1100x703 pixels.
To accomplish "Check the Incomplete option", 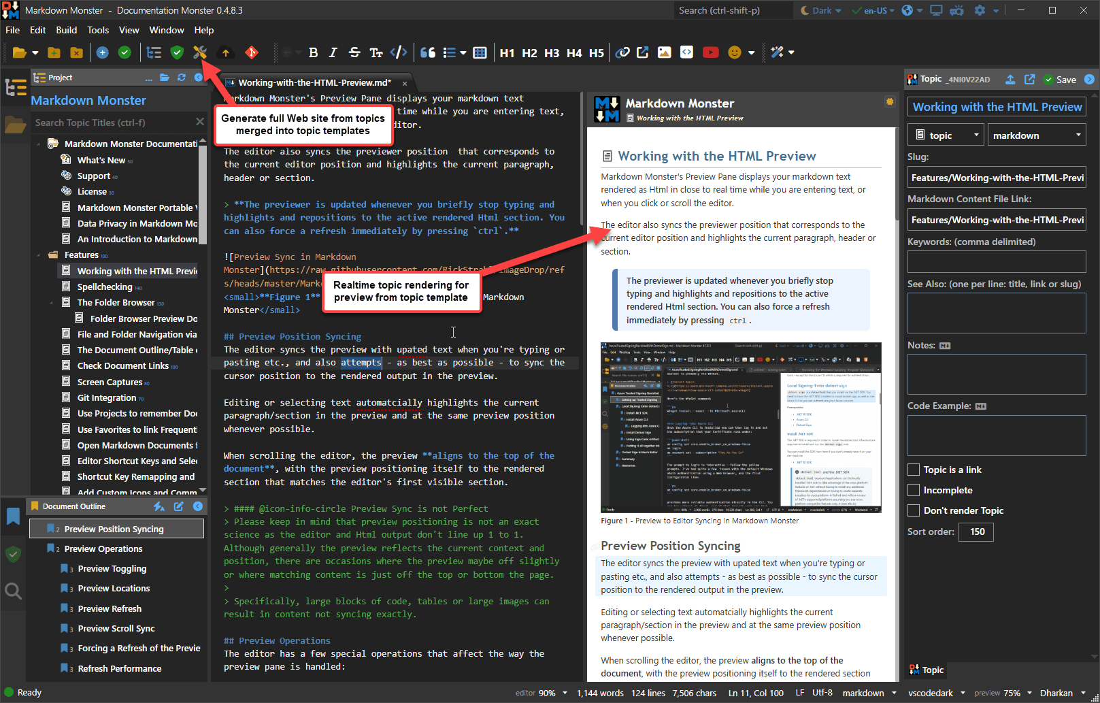I will click(914, 489).
